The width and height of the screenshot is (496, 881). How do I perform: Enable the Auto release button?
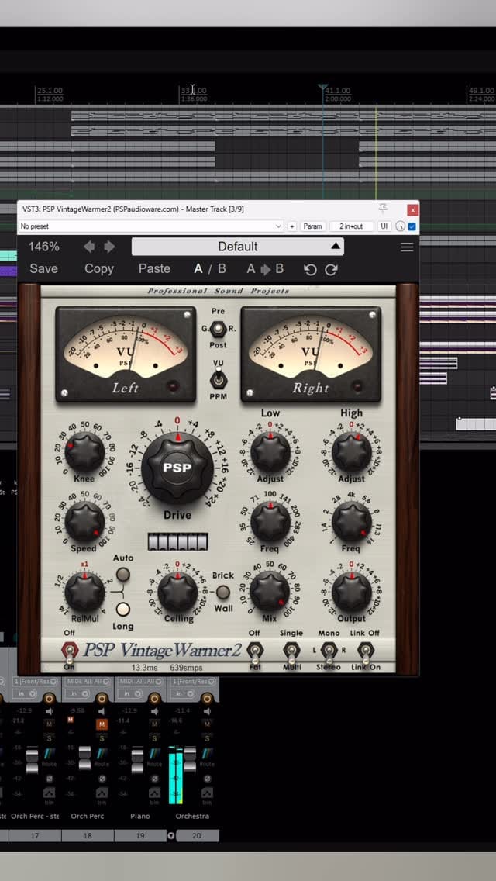point(123,574)
